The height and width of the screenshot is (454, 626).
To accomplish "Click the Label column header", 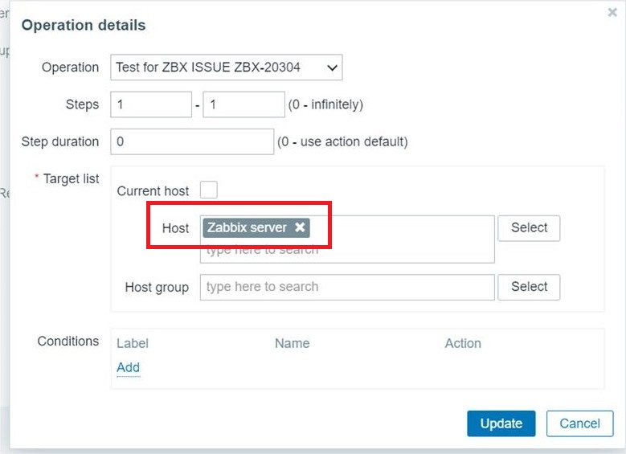I will [133, 343].
